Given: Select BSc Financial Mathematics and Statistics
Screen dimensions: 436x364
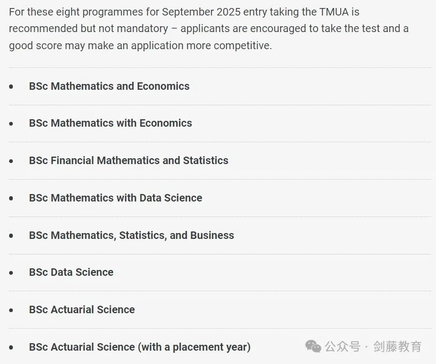Looking at the screenshot, I should point(129,161).
